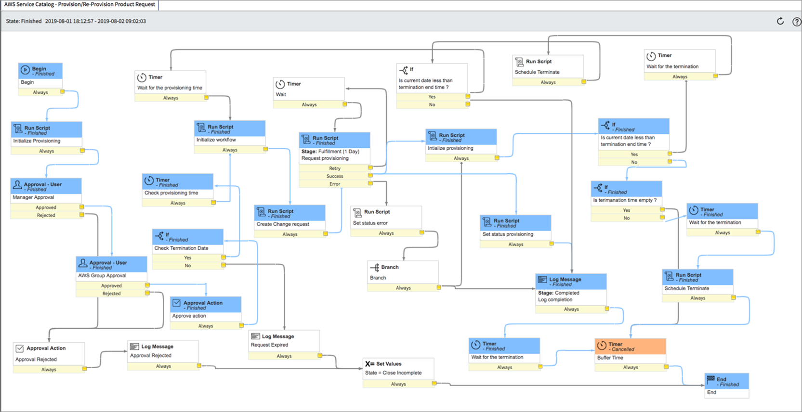Click the State: Finished status text
The height and width of the screenshot is (412, 802).
pos(24,21)
